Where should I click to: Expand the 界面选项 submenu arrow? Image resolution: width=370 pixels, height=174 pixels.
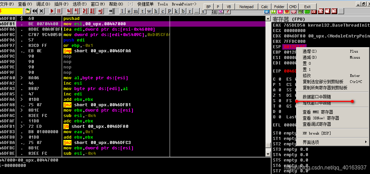point(366,142)
